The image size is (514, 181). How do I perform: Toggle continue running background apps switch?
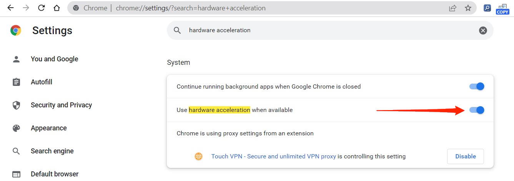coord(477,87)
